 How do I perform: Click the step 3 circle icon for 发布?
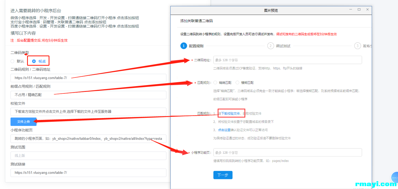click(x=357, y=46)
